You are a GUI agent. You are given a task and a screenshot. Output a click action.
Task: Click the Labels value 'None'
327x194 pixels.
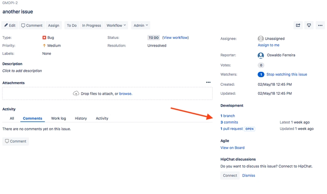coord(47,54)
